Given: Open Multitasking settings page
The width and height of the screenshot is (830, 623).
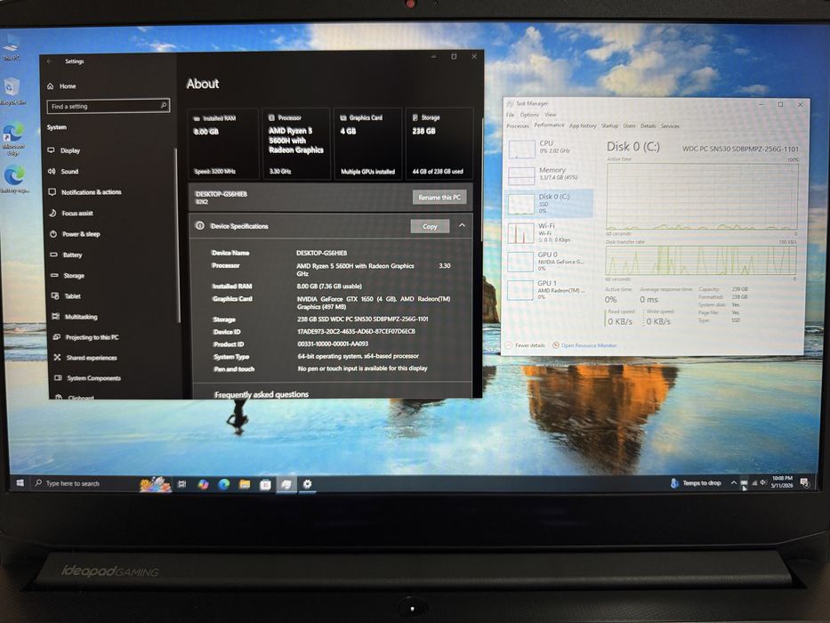Looking at the screenshot, I should 75,317.
